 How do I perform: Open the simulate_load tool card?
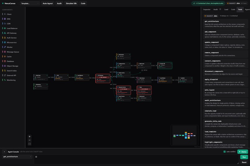pos(225,113)
